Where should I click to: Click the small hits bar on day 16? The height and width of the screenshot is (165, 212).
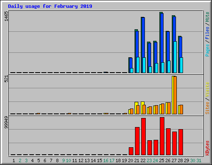[106, 72]
